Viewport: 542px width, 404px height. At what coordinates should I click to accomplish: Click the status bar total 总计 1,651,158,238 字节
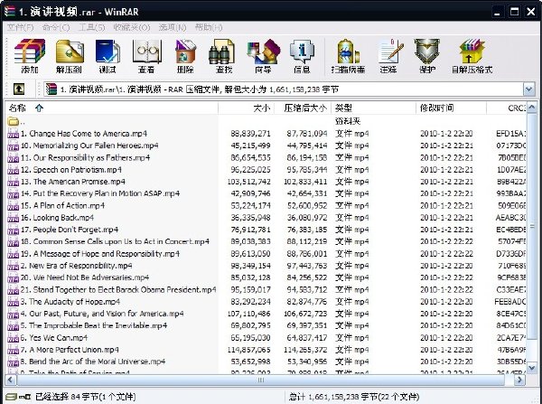tap(354, 397)
